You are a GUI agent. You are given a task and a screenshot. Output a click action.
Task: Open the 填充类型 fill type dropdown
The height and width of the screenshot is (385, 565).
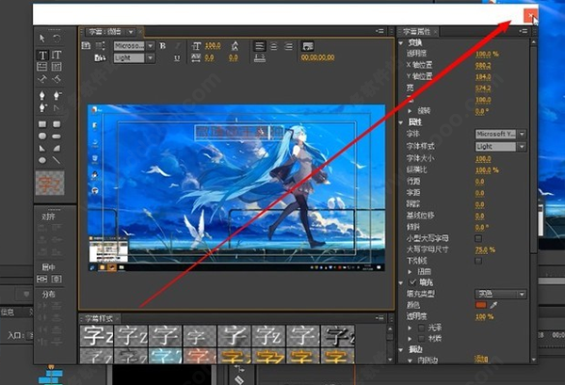(x=500, y=294)
